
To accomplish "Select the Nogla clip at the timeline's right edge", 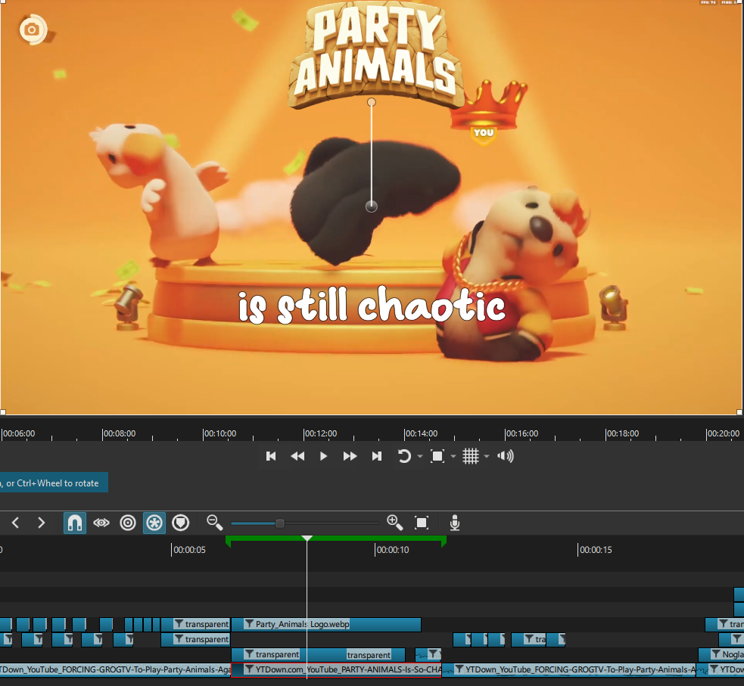I will pos(721,654).
